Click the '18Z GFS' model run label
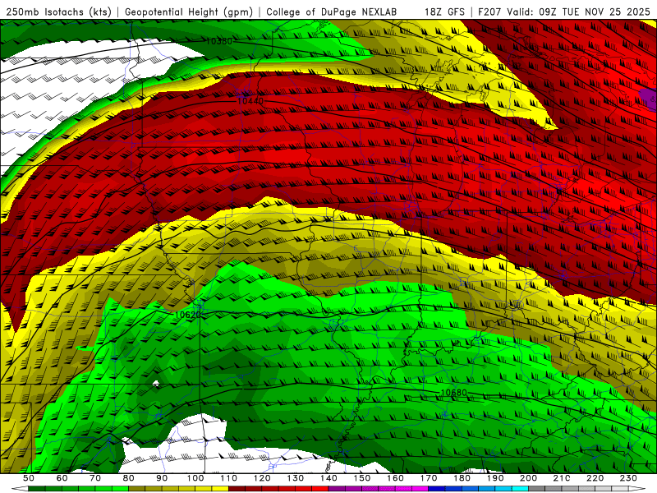Screen dimensions: 657x493 coord(444,12)
